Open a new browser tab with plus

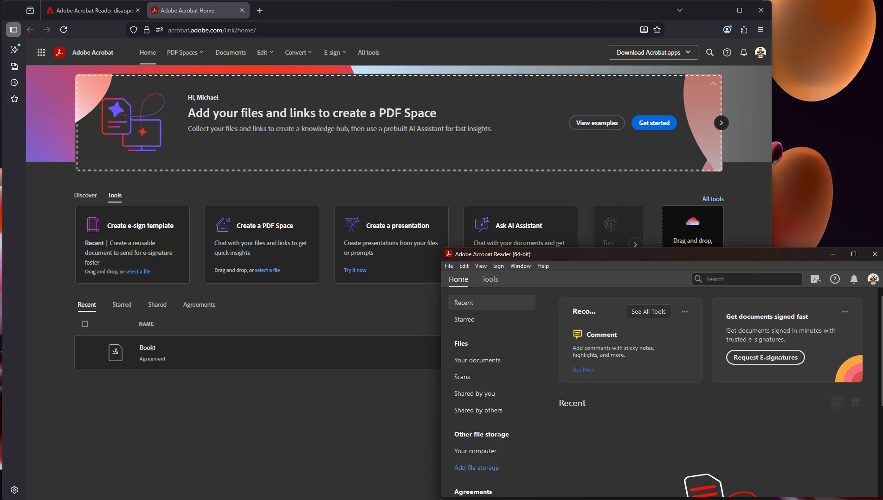point(260,10)
